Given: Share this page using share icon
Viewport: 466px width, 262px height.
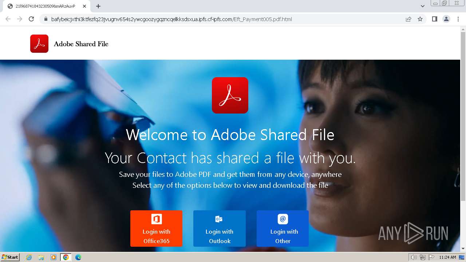Looking at the screenshot, I should 408,19.
